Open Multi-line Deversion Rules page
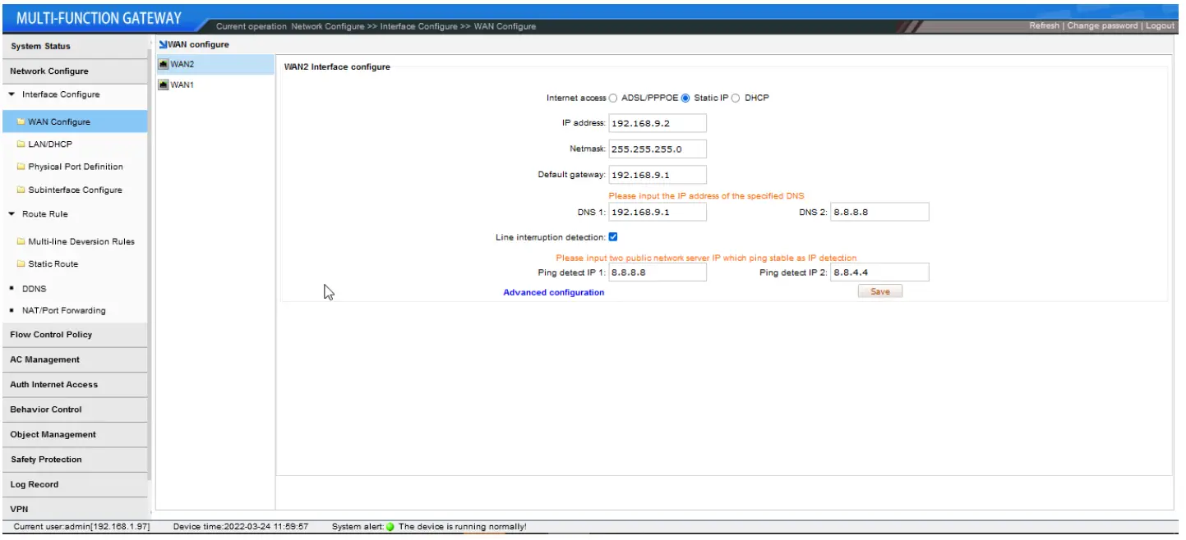 pyautogui.click(x=81, y=241)
